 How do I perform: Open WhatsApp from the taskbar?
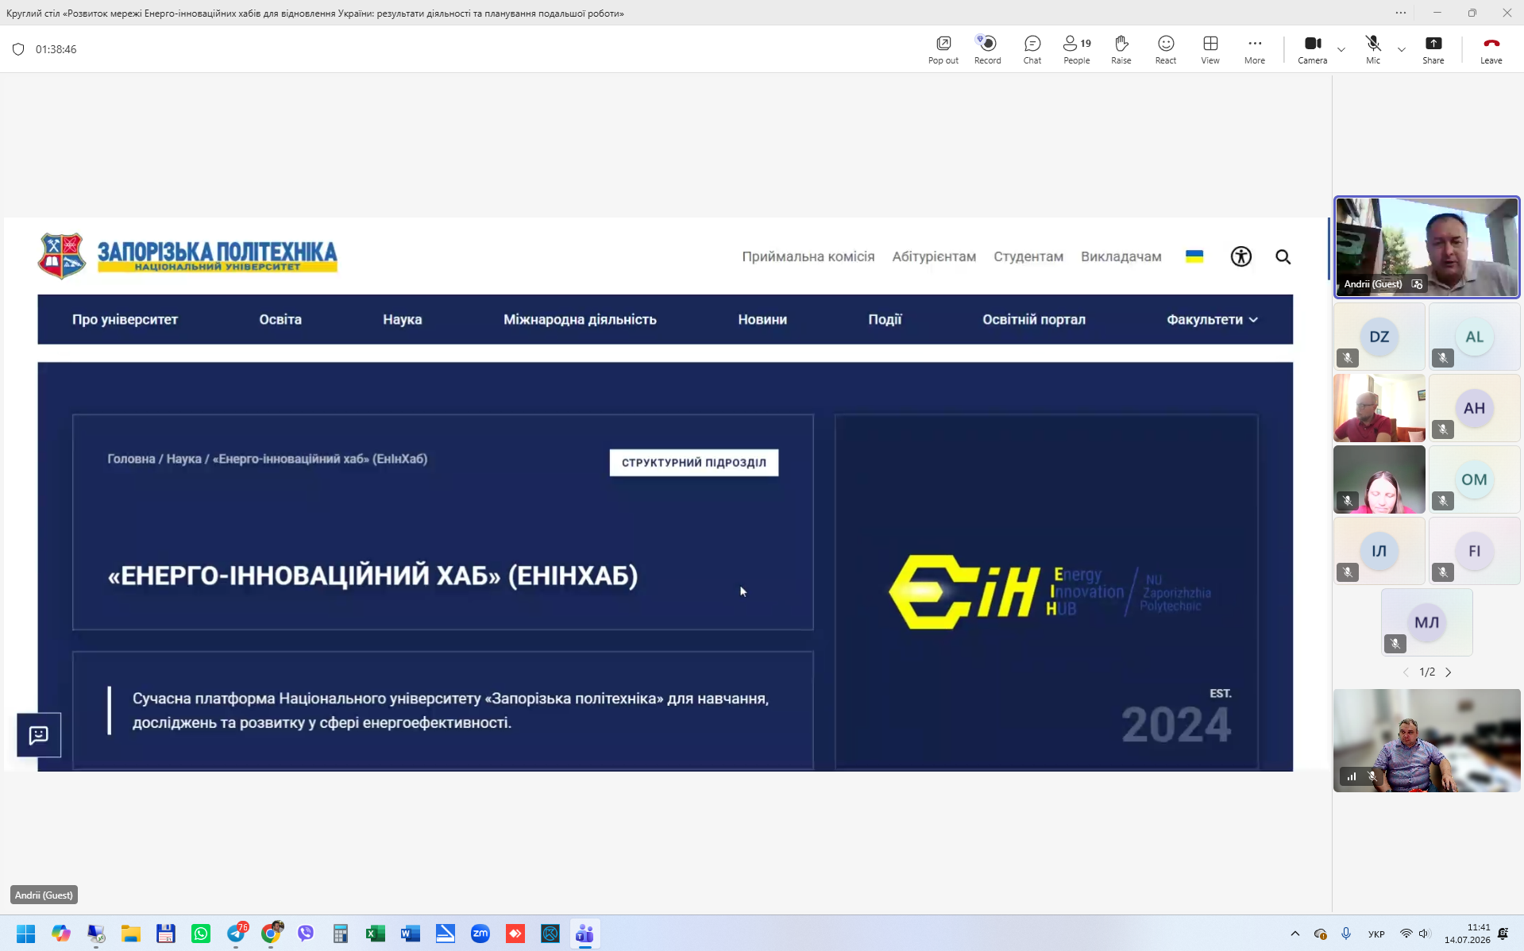200,934
